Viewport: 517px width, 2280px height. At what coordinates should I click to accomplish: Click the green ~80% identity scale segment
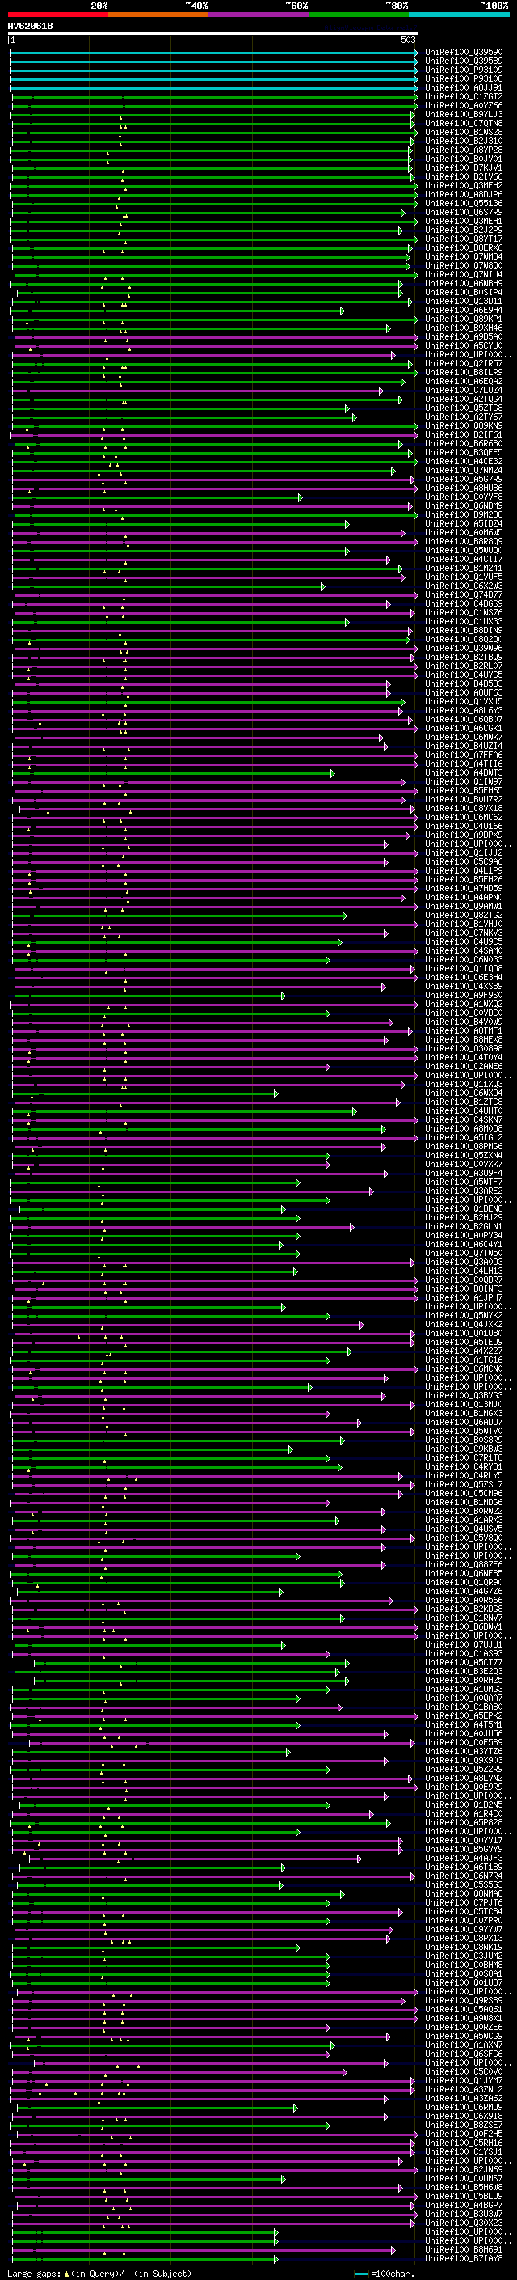359,15
